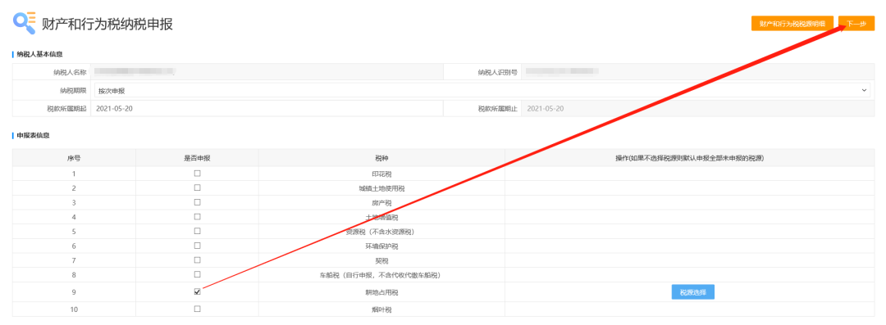Viewport: 886px width, 325px height.
Task: Open the 按次申报 combo box
Action: (x=482, y=90)
